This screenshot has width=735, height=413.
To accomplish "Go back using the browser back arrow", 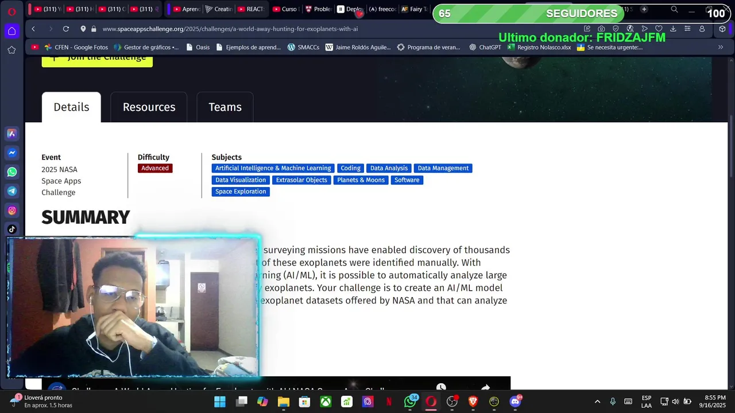I will pos(33,29).
